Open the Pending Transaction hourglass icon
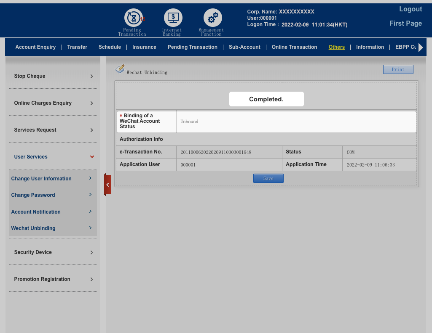The image size is (432, 333). (x=133, y=18)
